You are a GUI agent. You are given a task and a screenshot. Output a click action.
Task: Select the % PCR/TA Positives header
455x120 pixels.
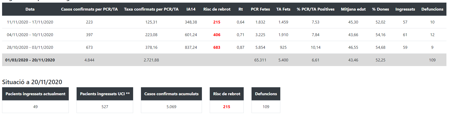[316, 9]
